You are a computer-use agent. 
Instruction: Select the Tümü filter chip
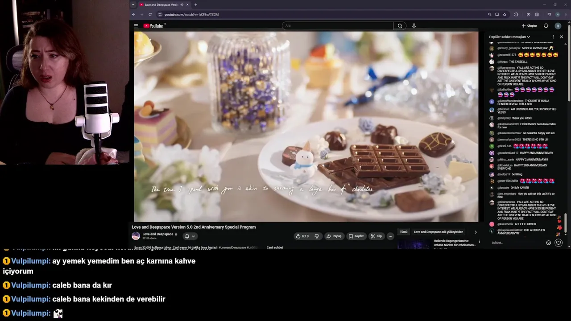(404, 232)
